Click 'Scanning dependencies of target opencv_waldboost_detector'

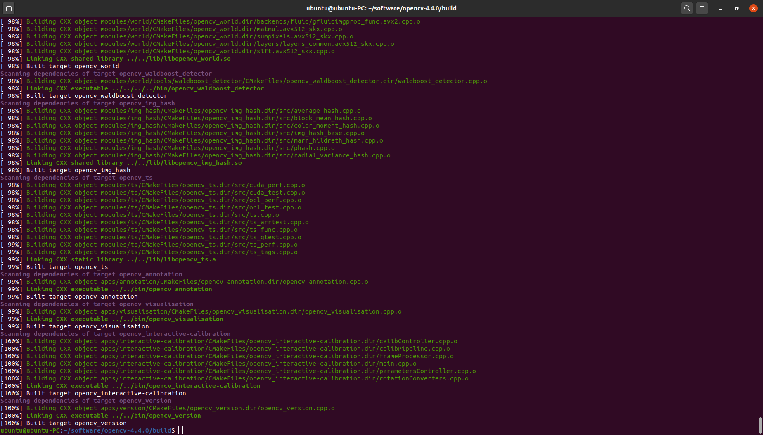(x=106, y=74)
